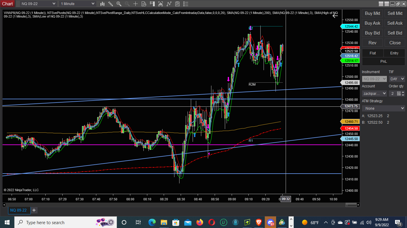Launch Opera browser from the taskbar
The image size is (407, 228).
211,222
